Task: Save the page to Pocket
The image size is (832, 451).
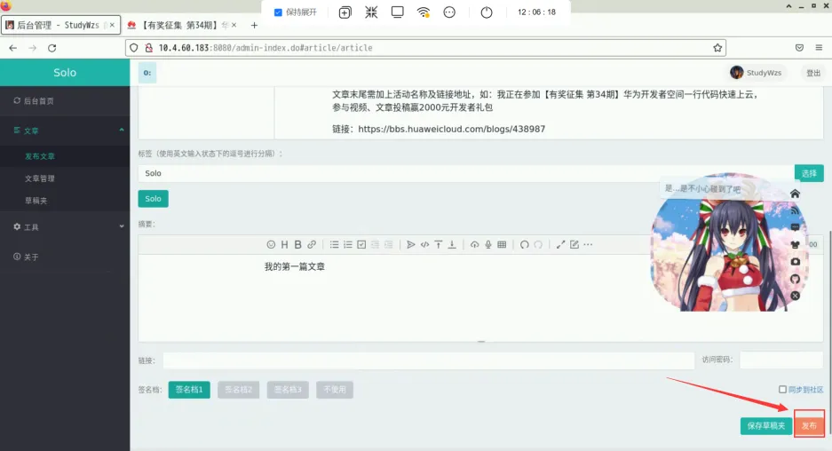Action: [799, 48]
